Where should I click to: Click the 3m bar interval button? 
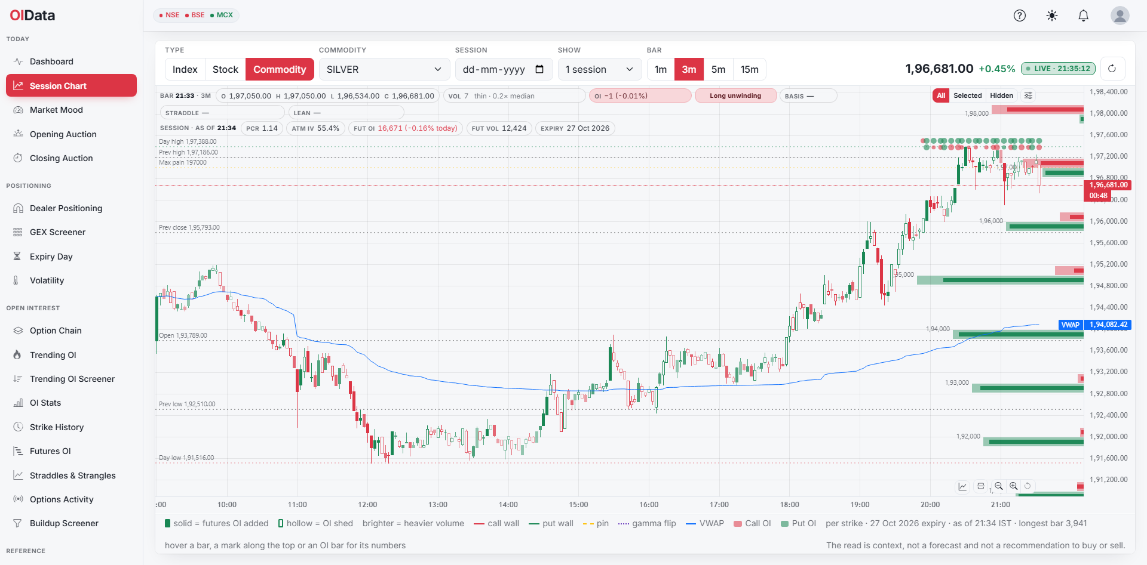(x=689, y=69)
